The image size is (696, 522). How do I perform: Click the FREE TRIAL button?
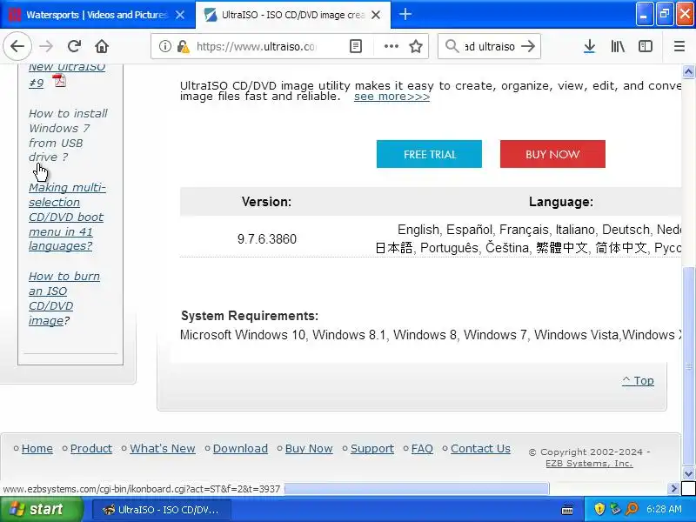coord(429,154)
